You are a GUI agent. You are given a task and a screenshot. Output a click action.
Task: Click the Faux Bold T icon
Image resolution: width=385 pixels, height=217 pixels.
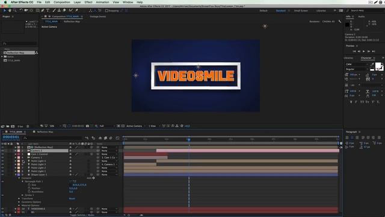[351, 102]
